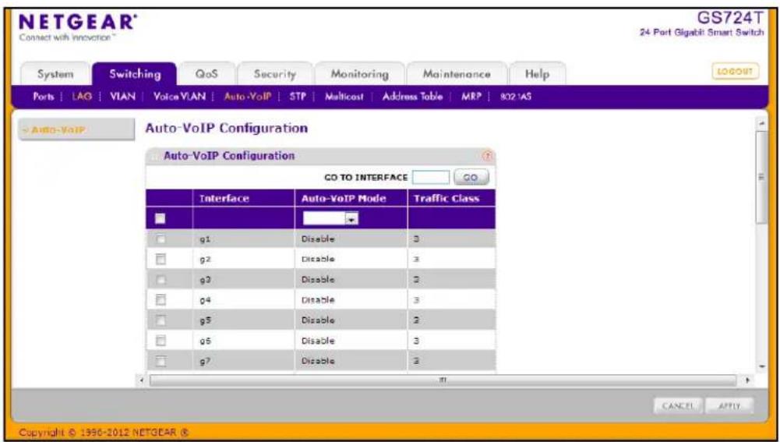780x442 pixels.
Task: Open the Ports submenu
Action: click(x=44, y=97)
